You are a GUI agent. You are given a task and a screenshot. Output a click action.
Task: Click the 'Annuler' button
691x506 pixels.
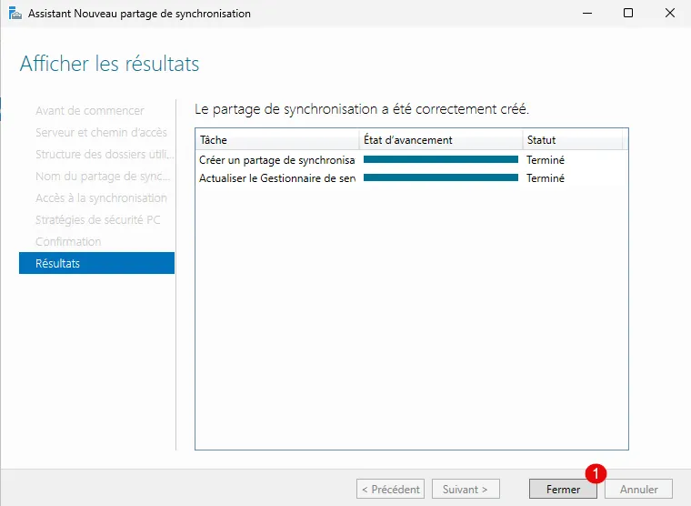(638, 490)
